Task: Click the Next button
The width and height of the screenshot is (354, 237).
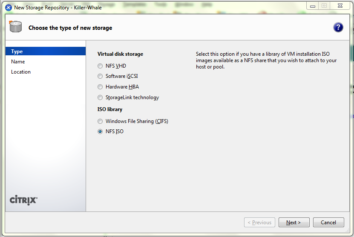Action: [294, 223]
